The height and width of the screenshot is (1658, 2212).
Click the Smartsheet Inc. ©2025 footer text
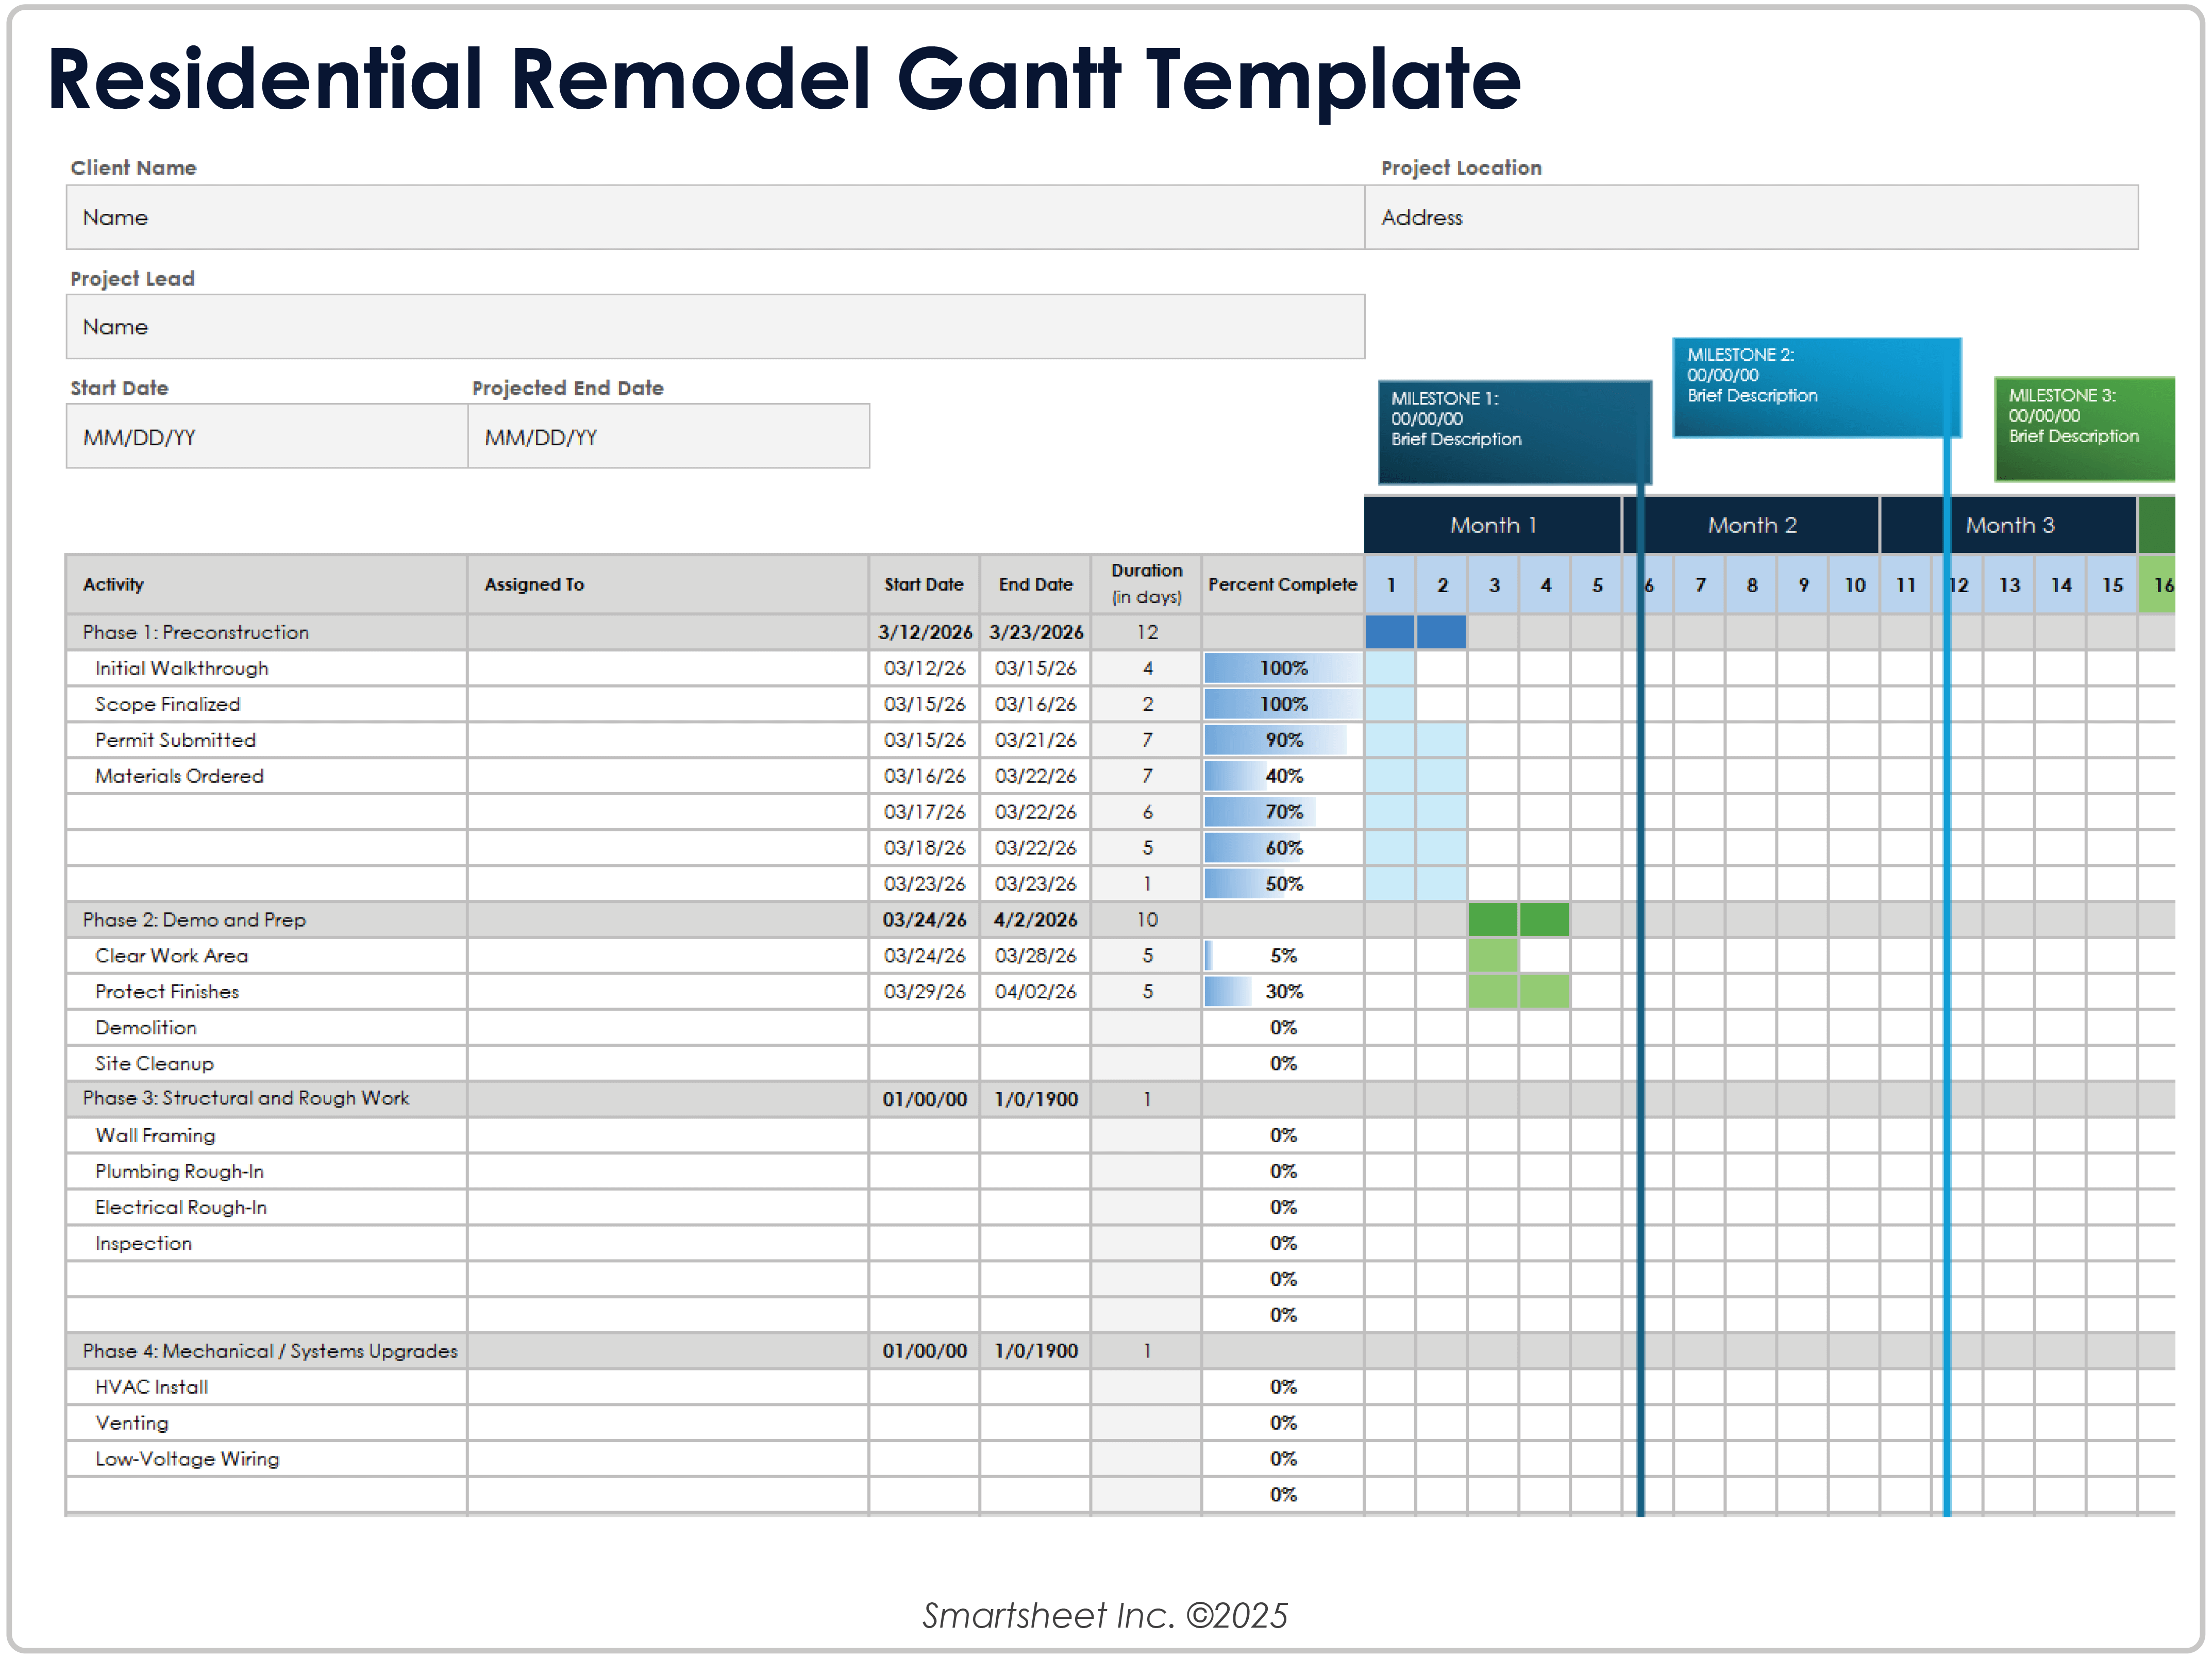1104,1615
